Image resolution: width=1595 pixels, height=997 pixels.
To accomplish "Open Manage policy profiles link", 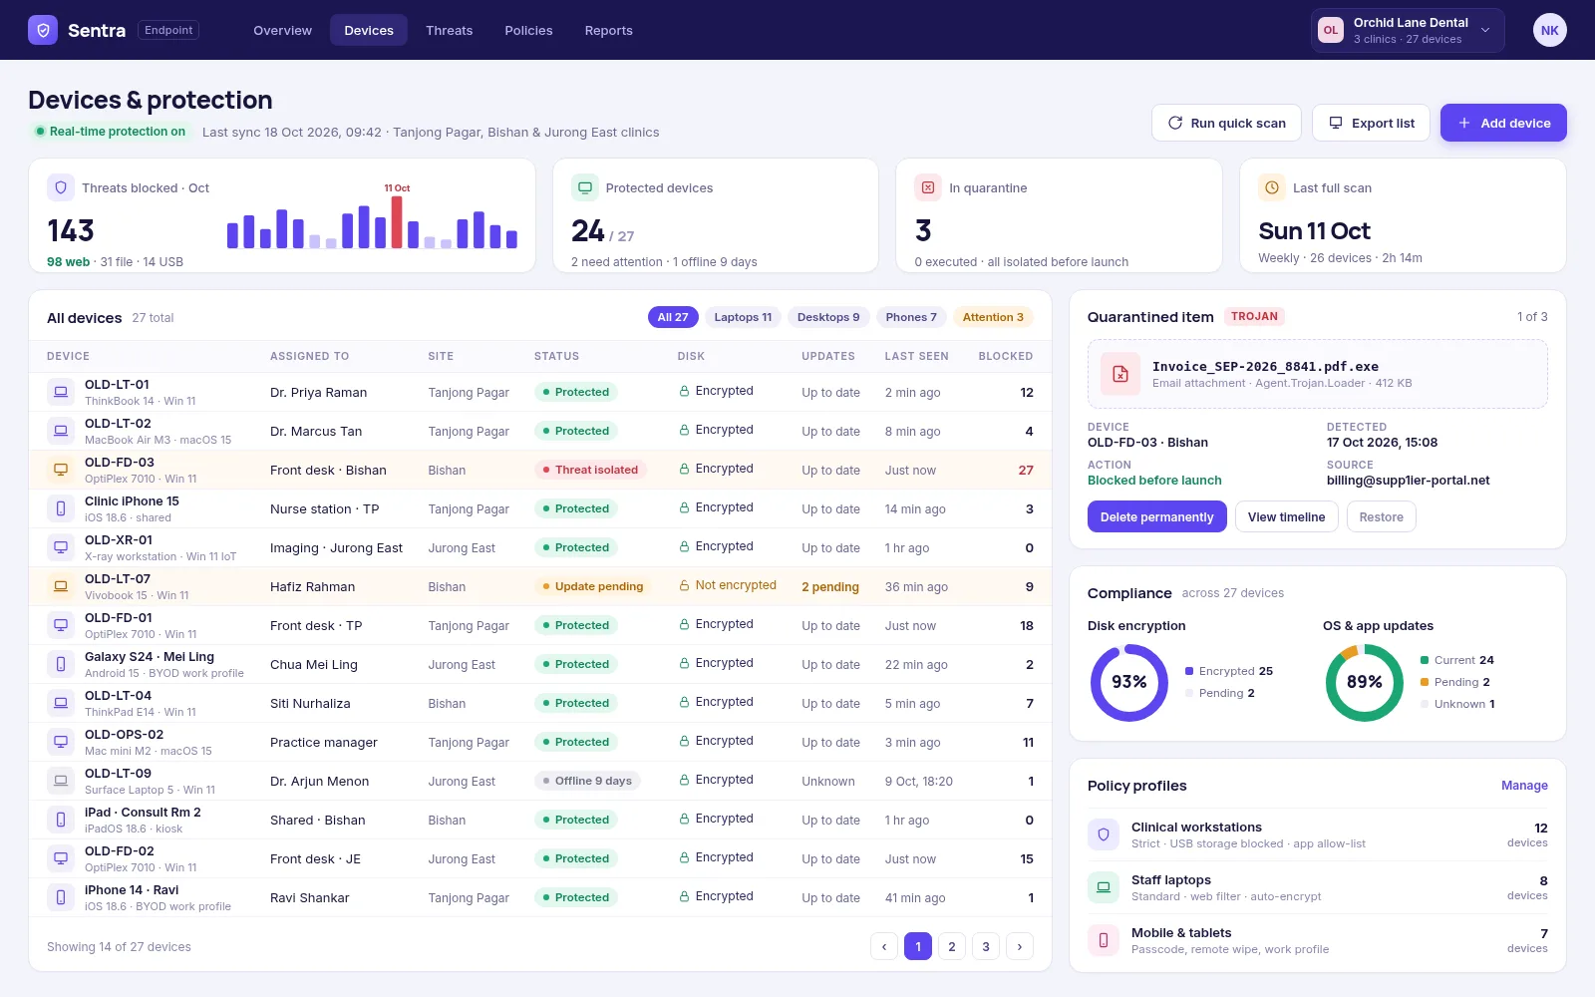I will pos(1524,786).
